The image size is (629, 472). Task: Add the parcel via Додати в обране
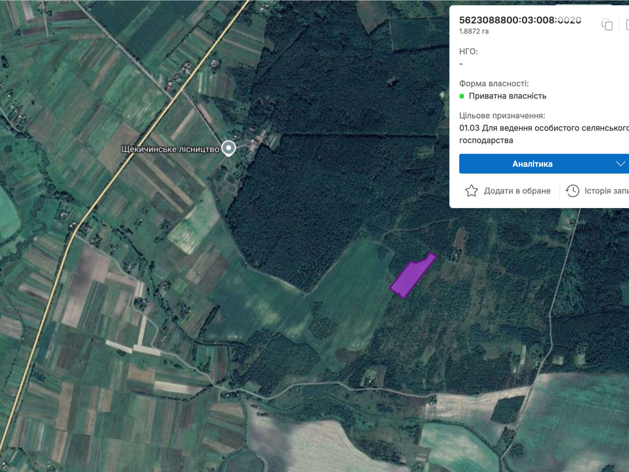click(x=517, y=191)
